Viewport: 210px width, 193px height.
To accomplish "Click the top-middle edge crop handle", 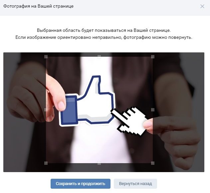I will pos(99,57).
